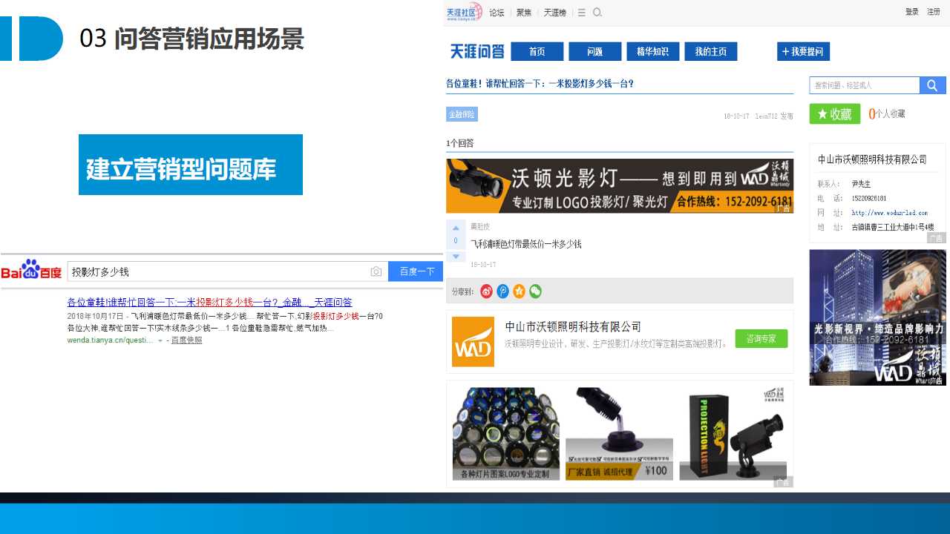Click the night skyline building advertisement
The image size is (950, 534).
[877, 317]
